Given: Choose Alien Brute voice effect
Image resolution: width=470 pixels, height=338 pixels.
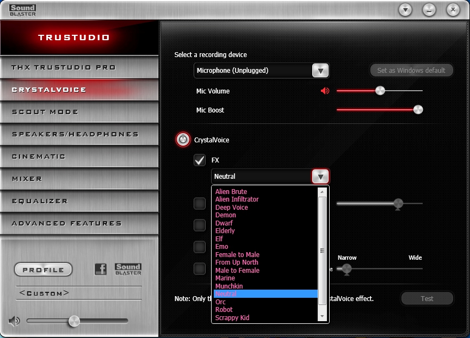Looking at the screenshot, I should (x=231, y=192).
